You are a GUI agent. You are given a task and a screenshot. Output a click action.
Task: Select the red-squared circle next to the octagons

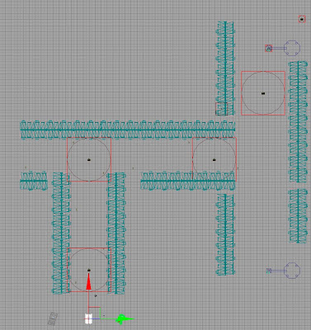(x=263, y=93)
